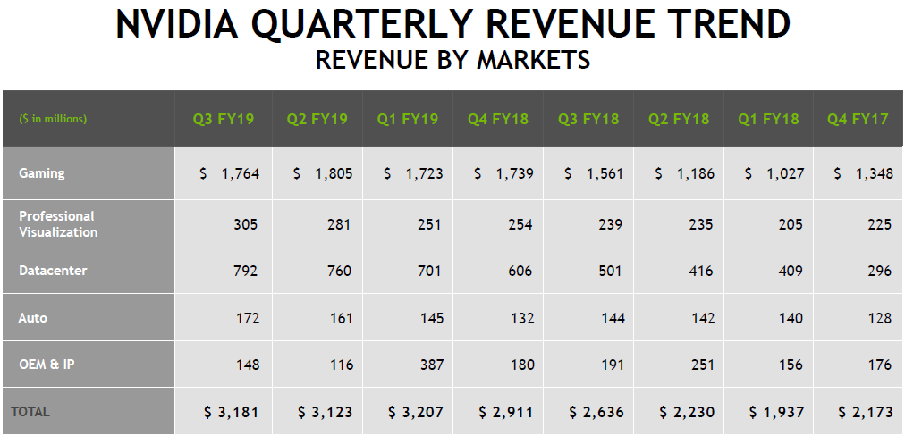
Task: Click the Q3 FY18 column header
Action: pos(588,120)
